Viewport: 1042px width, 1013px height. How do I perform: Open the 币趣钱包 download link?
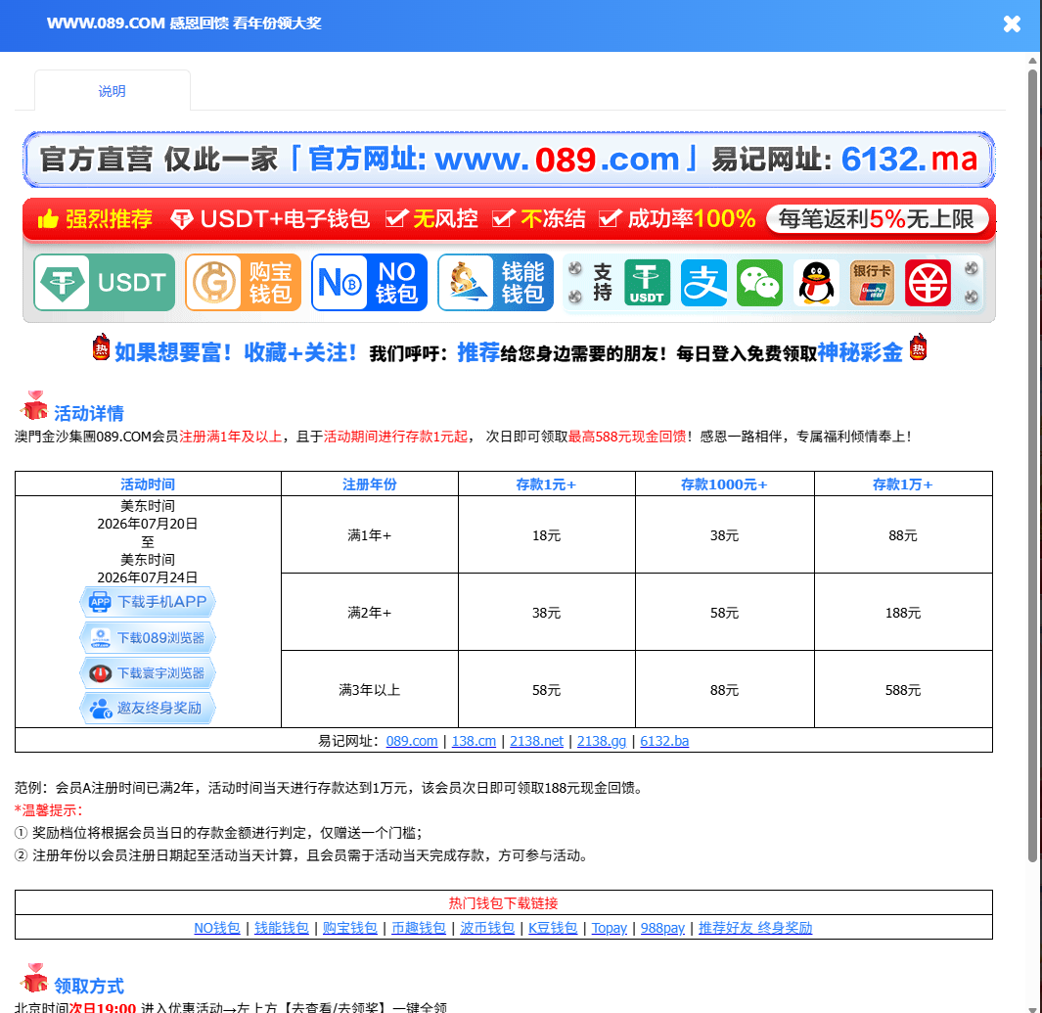(419, 928)
